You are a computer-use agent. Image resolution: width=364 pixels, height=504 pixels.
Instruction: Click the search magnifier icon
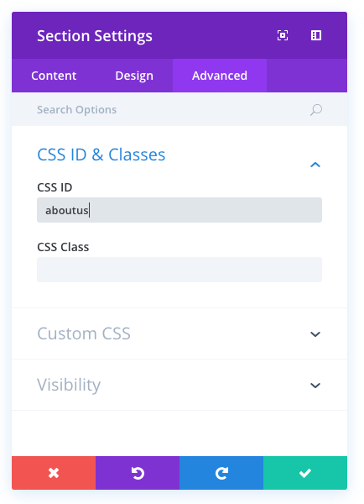click(x=316, y=110)
